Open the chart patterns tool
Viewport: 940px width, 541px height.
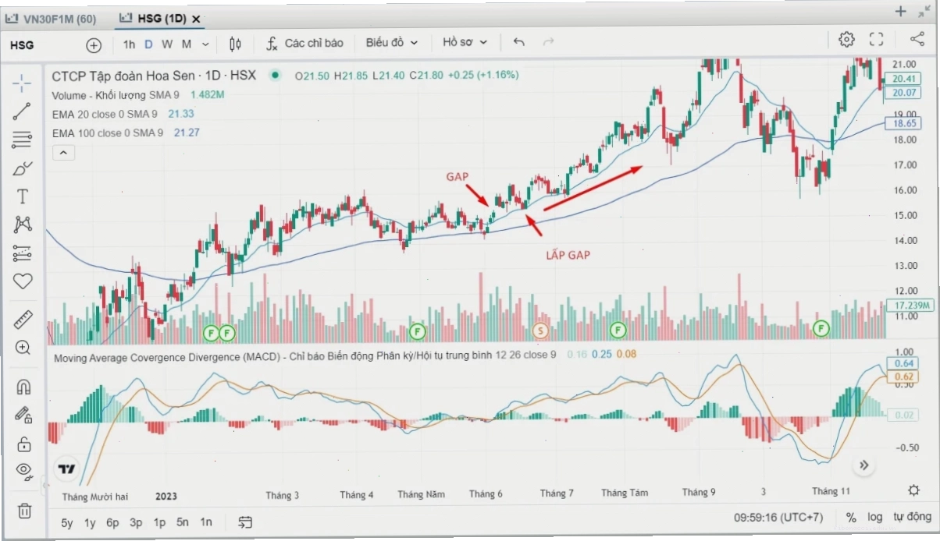click(23, 225)
